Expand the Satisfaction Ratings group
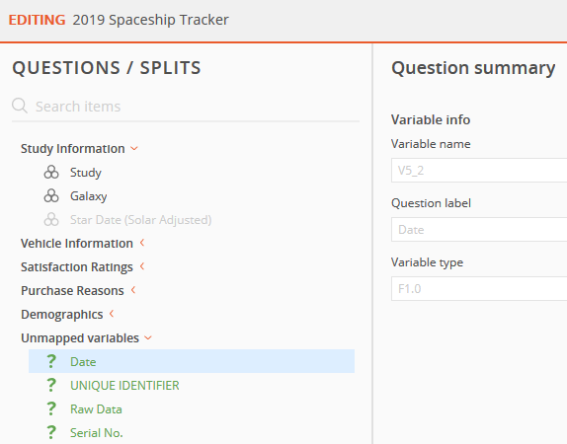Screen dimensions: 567x444 coord(142,266)
